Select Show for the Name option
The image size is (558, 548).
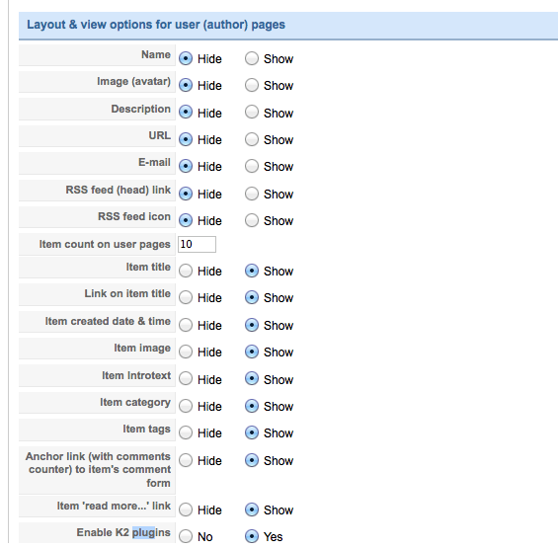pos(252,58)
